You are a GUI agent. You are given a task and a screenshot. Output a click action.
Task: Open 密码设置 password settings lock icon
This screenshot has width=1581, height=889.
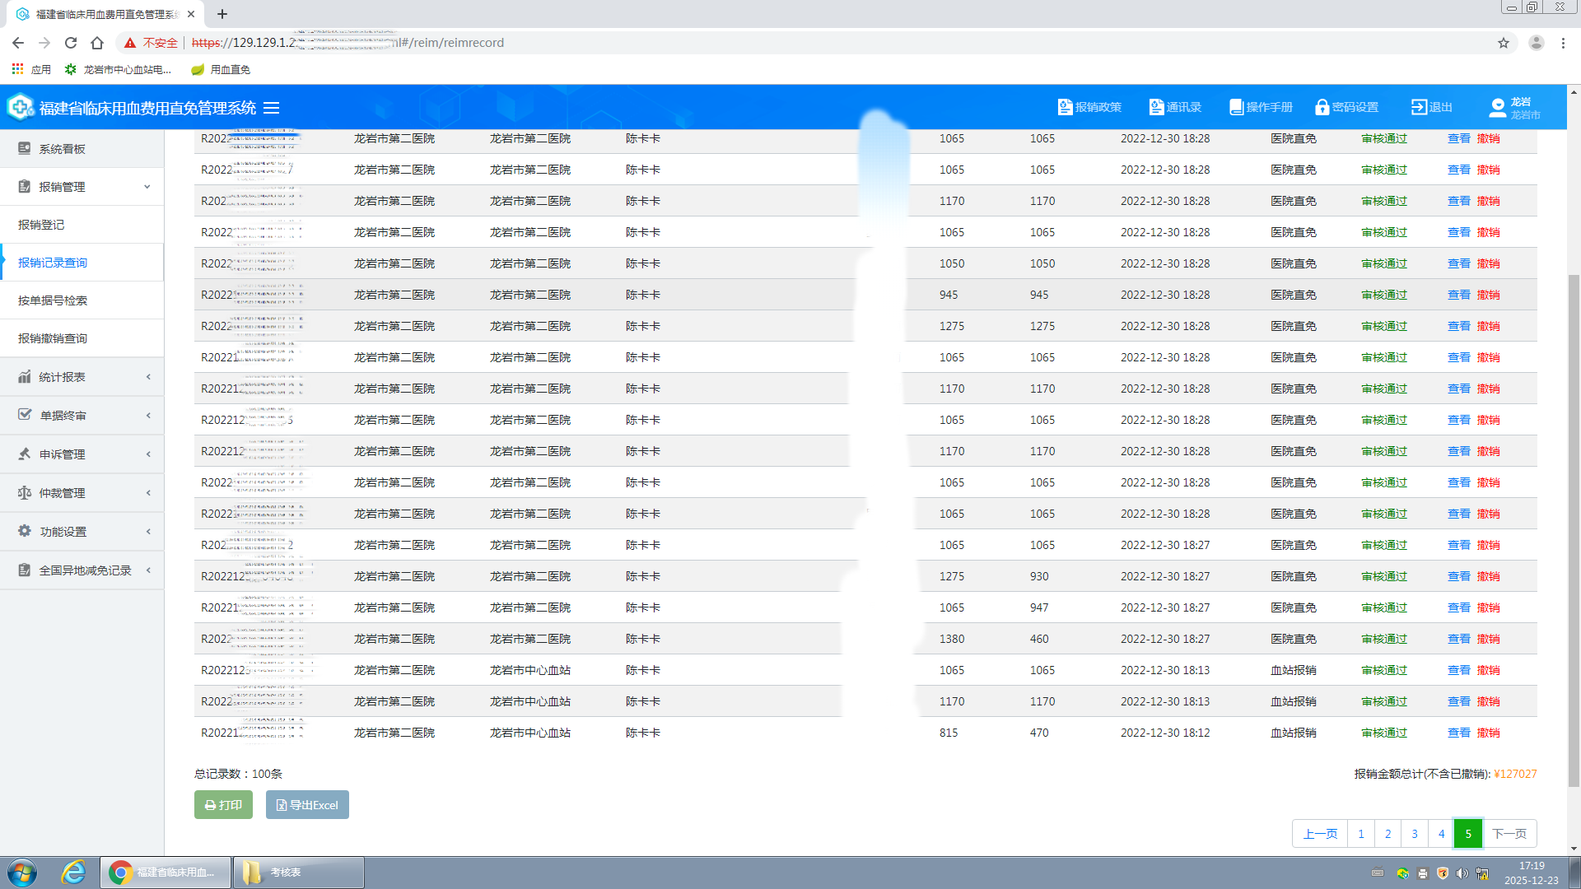(1322, 107)
